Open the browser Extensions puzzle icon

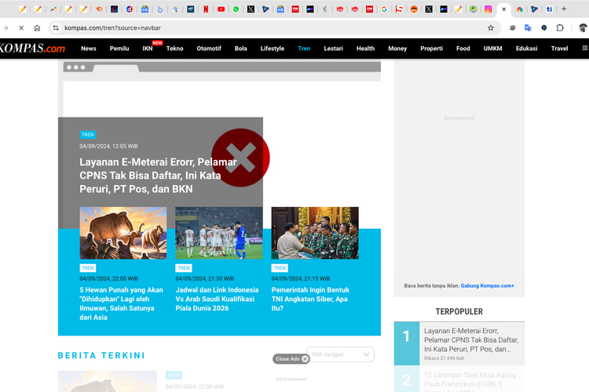coord(560,27)
